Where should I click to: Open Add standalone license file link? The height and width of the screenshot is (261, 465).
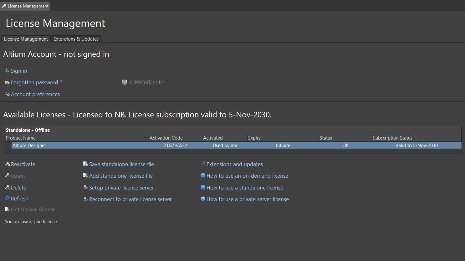click(x=121, y=176)
